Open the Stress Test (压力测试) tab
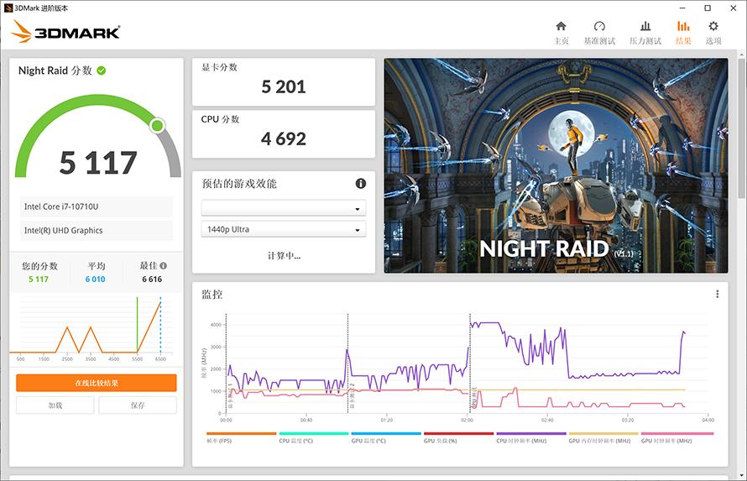The height and width of the screenshot is (481, 747). tap(645, 33)
